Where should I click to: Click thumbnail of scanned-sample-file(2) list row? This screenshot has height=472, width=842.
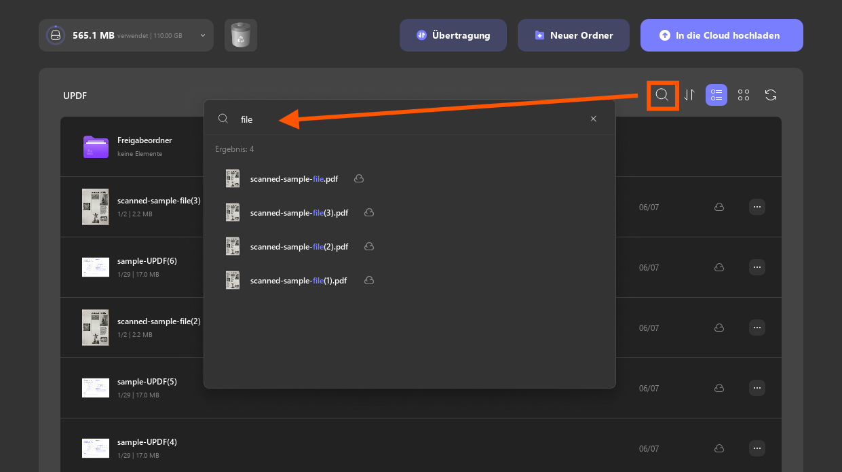[96, 328]
